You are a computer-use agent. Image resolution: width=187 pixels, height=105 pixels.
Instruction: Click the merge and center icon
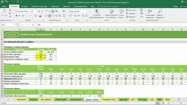[64, 16]
